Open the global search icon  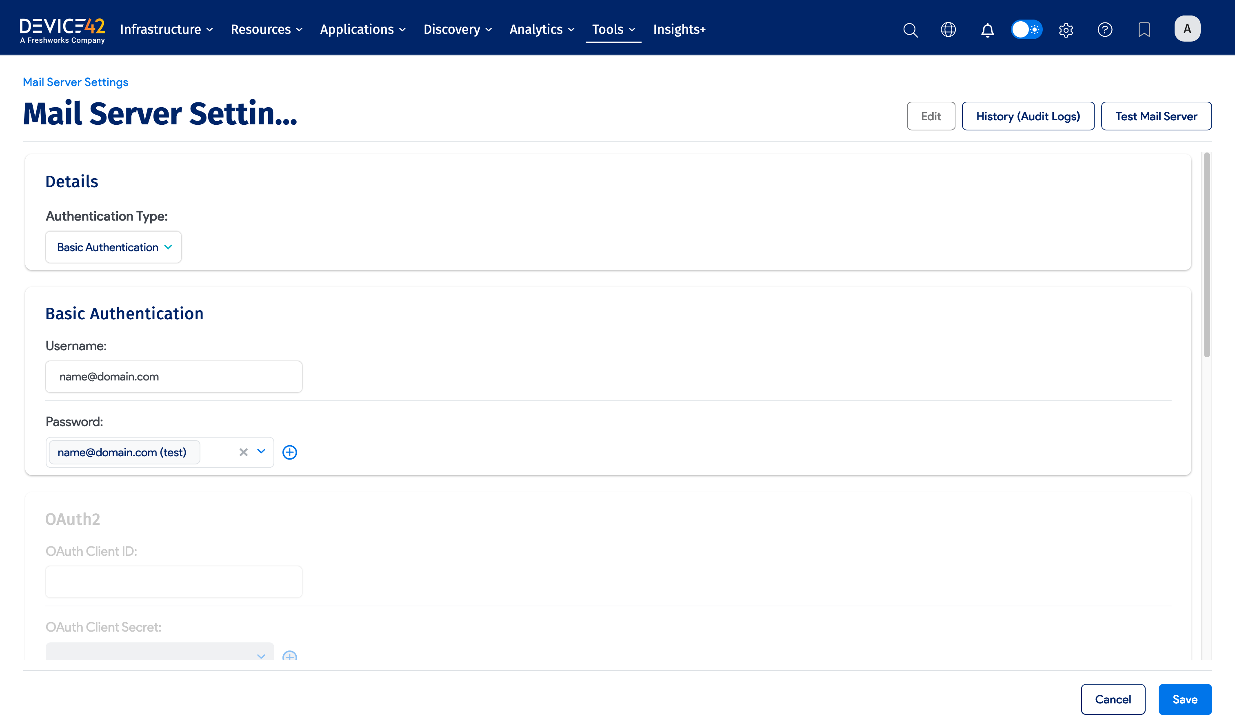pos(910,30)
